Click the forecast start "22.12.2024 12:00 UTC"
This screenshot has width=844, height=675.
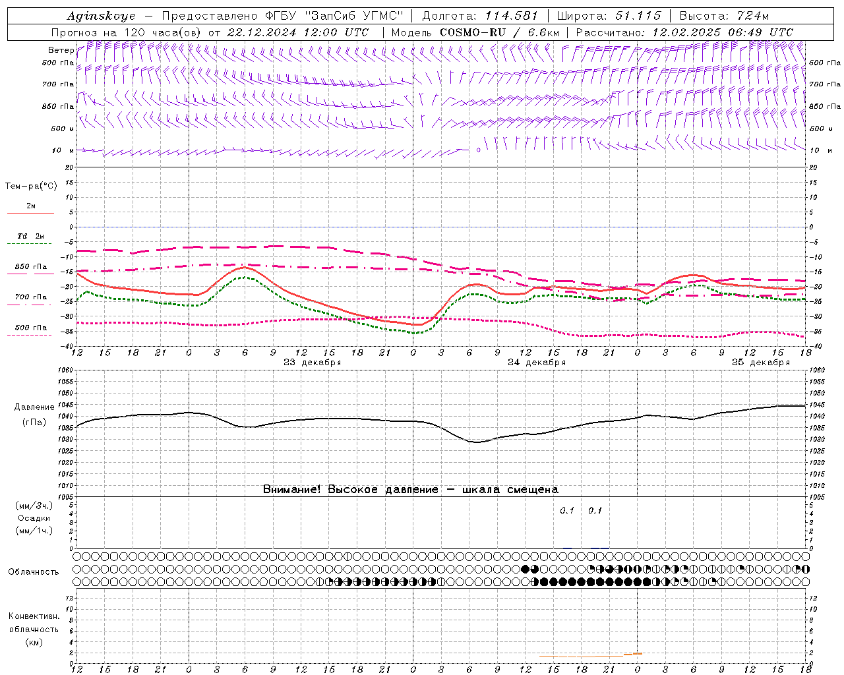click(x=297, y=32)
